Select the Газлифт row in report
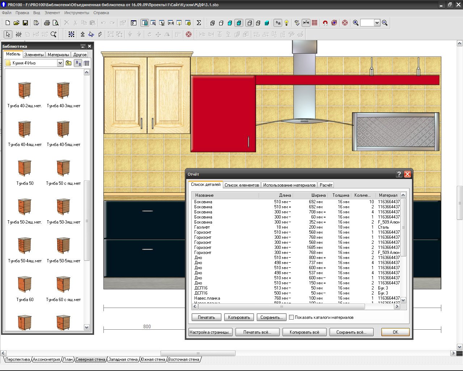This screenshot has width=463, height=371. pyautogui.click(x=297, y=227)
